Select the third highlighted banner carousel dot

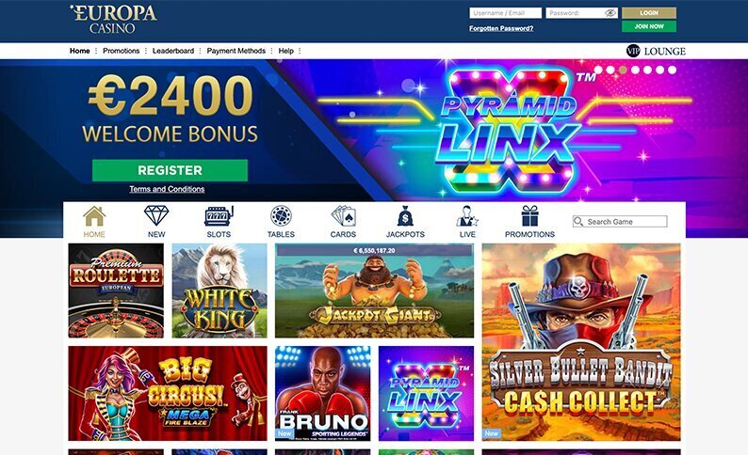pyautogui.click(x=623, y=70)
